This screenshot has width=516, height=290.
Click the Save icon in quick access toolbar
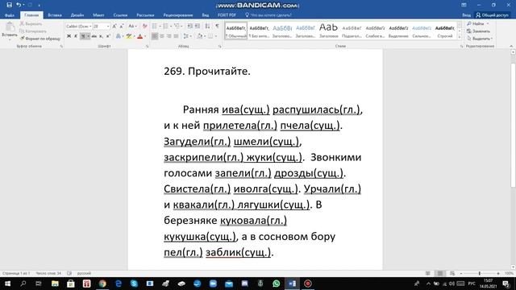pos(9,5)
